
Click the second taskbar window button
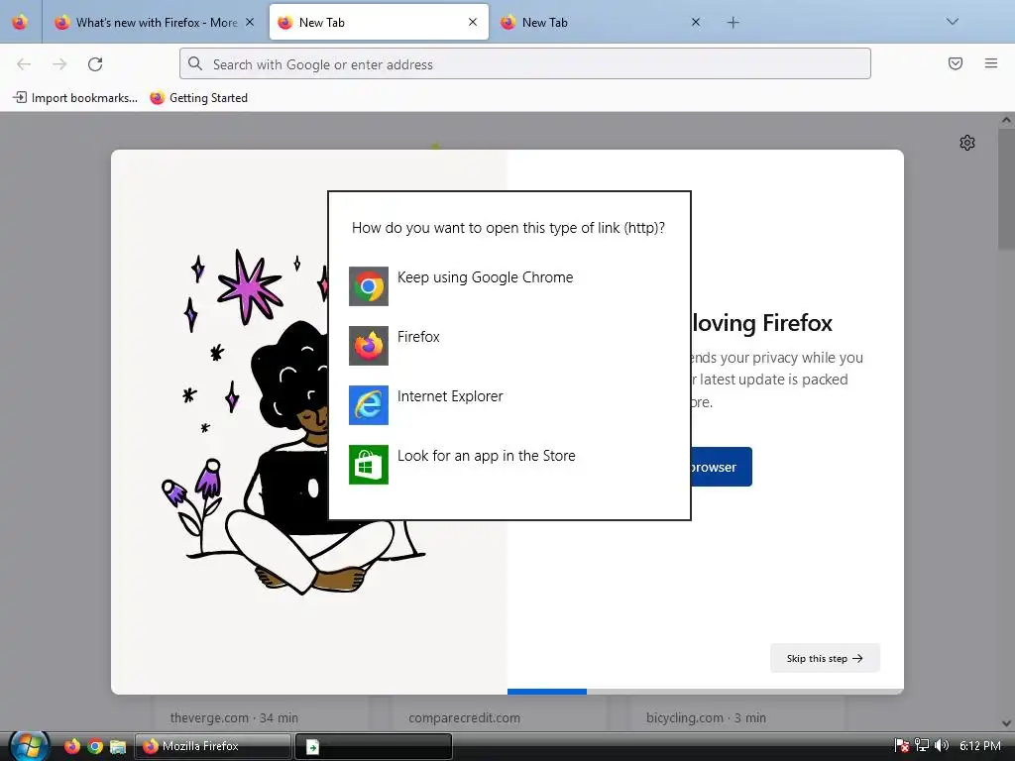(x=374, y=746)
